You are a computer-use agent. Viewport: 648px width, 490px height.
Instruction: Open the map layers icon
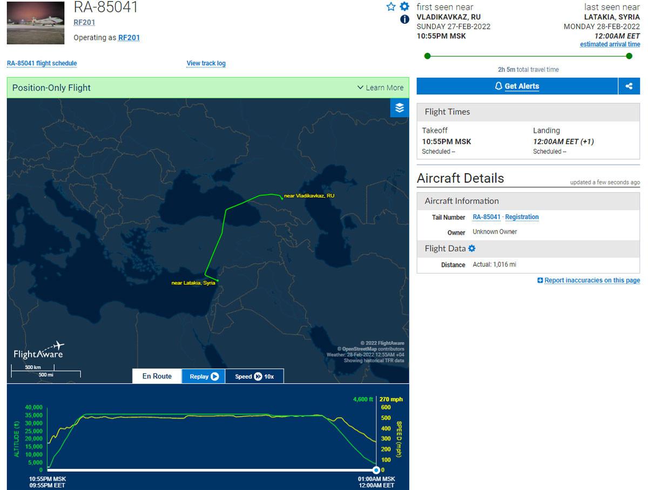coord(400,108)
